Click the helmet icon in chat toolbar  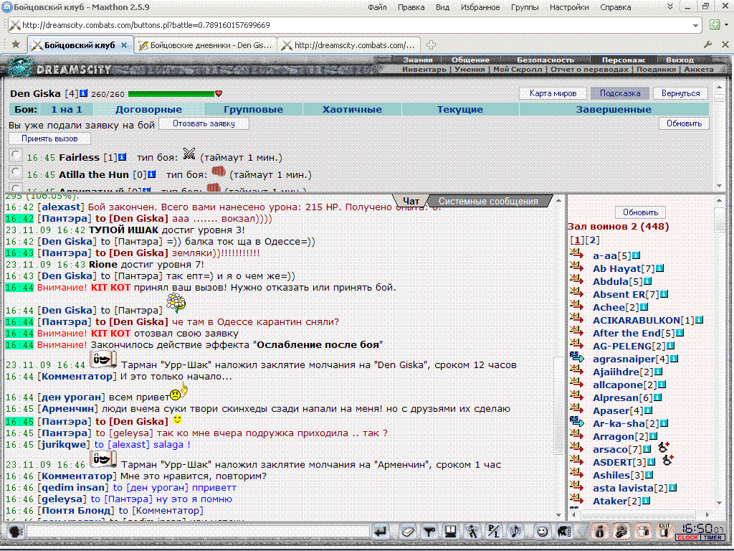pos(563,532)
